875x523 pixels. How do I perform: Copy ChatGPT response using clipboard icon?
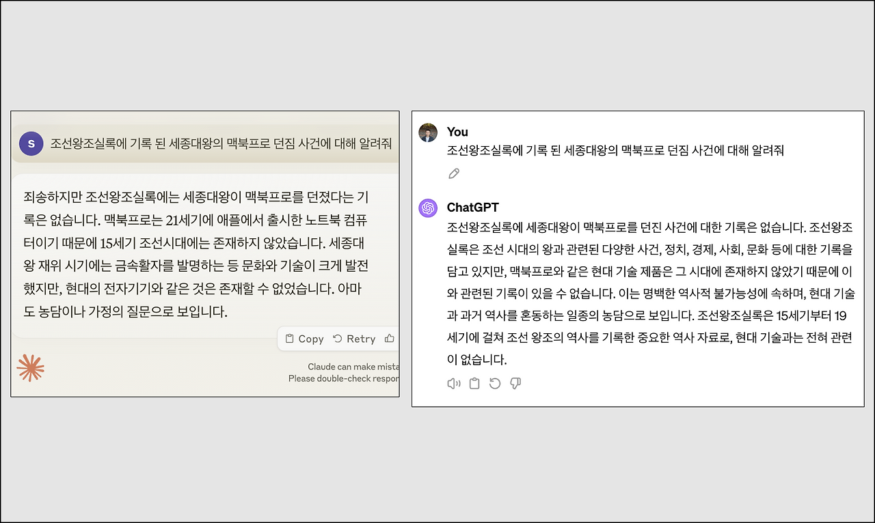tap(474, 384)
